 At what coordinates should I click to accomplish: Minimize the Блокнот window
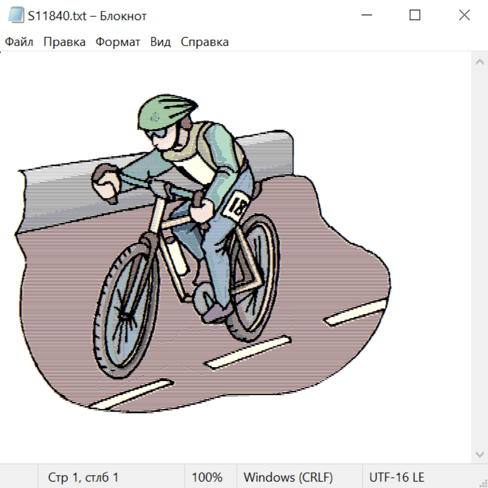[x=366, y=16]
